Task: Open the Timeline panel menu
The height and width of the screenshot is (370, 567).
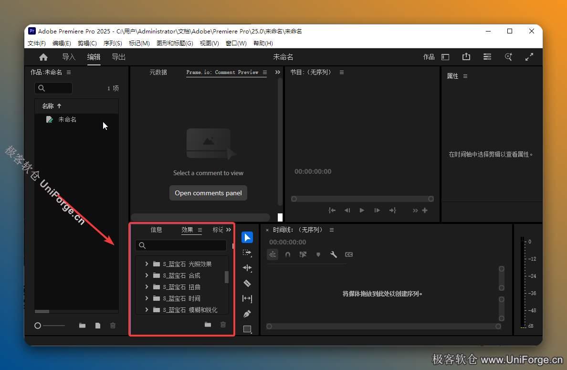Action: [x=332, y=230]
